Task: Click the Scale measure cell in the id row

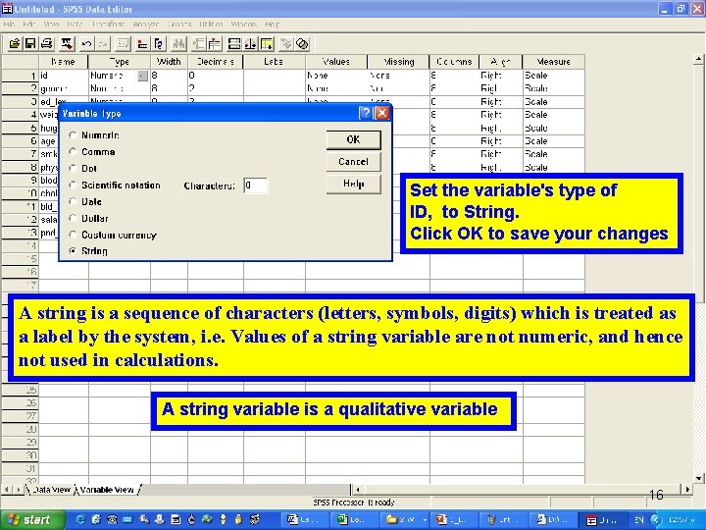Action: pyautogui.click(x=553, y=76)
